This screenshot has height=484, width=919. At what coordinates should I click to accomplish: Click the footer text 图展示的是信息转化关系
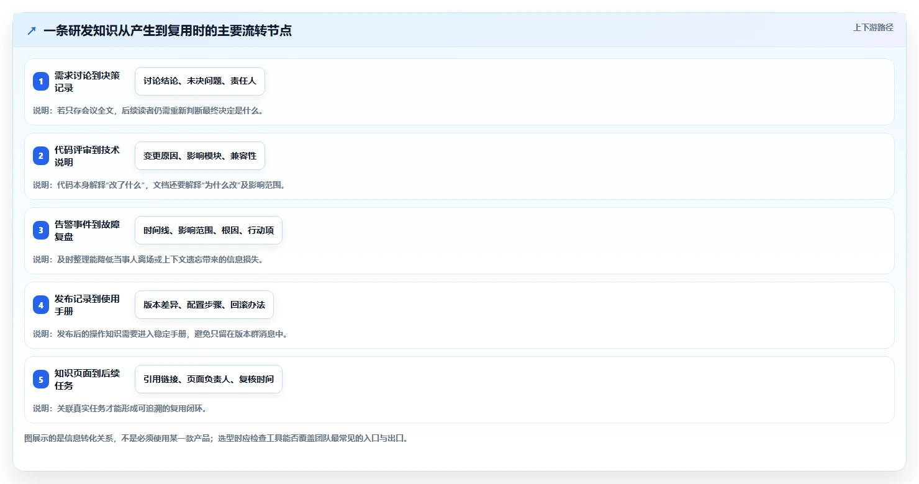216,438
